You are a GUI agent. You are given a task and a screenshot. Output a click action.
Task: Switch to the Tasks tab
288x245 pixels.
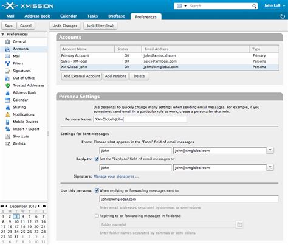(92, 16)
